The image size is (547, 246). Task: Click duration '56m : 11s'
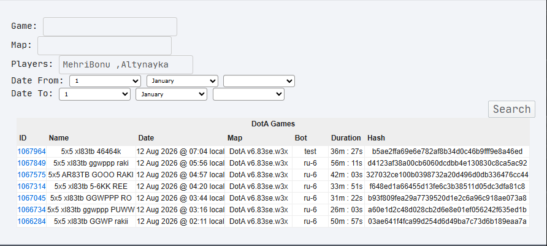(x=346, y=163)
